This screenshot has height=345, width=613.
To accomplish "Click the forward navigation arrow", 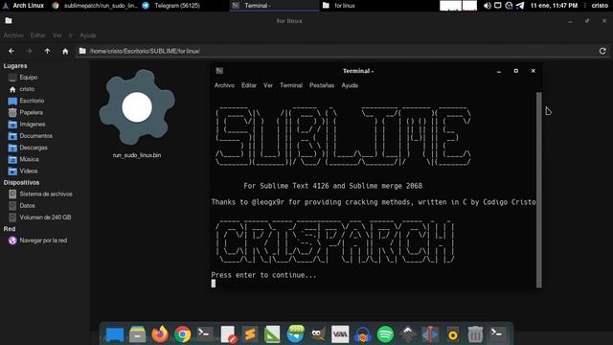I will click(30, 51).
